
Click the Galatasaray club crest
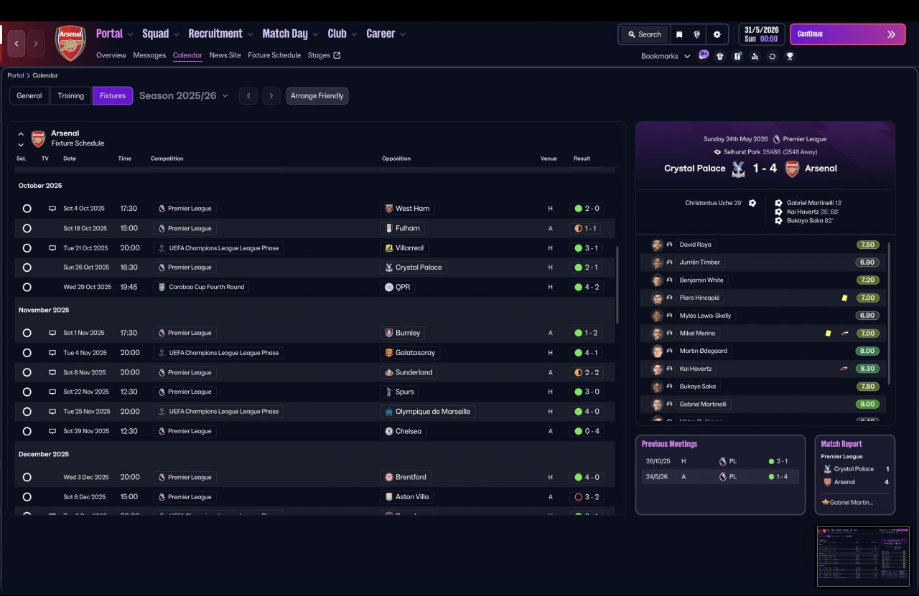tap(389, 353)
